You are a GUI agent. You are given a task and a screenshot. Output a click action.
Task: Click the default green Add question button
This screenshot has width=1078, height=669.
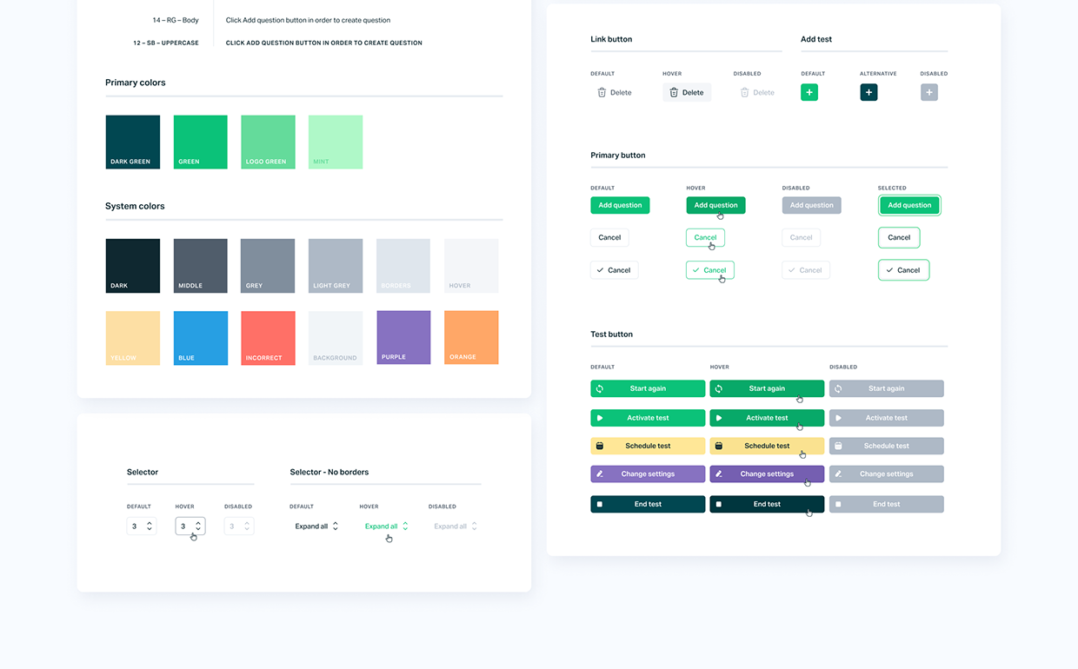(x=620, y=205)
